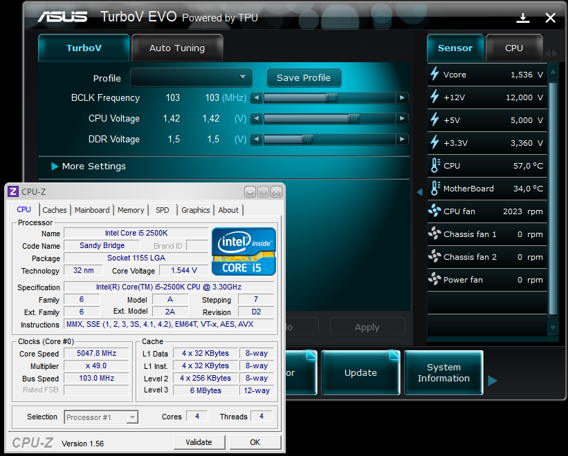Click the Code Name value Sandy Bridge
The height and width of the screenshot is (456, 568).
click(x=102, y=245)
